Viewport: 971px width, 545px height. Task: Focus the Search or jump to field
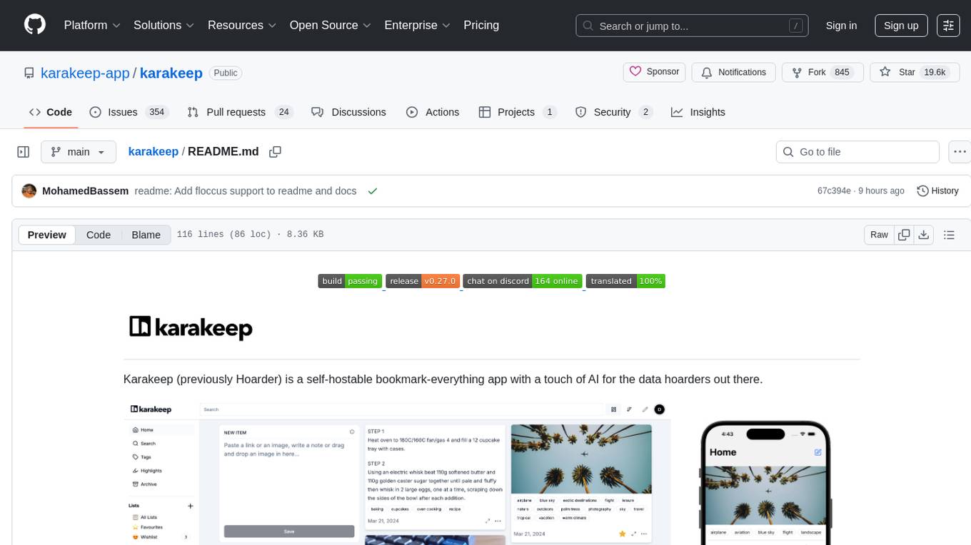693,26
